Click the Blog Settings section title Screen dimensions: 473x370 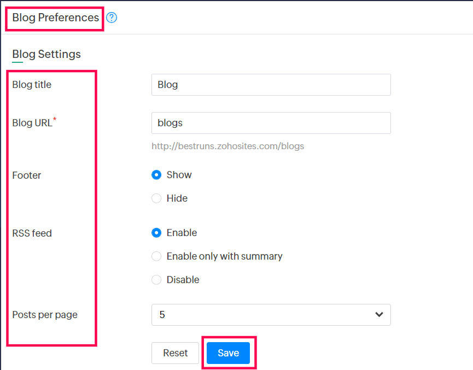click(46, 54)
